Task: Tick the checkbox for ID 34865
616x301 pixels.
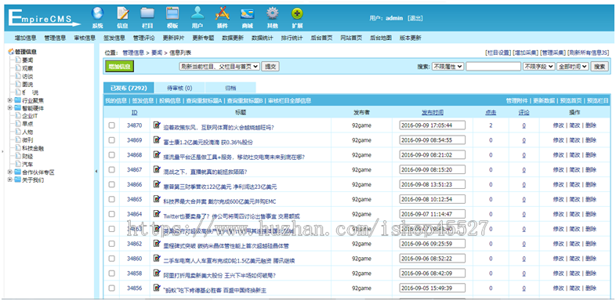Action: point(111,199)
